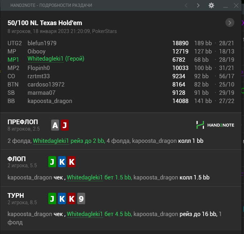244x234 pixels.
Task: Click hero stack value 6782
Action: (x=179, y=60)
